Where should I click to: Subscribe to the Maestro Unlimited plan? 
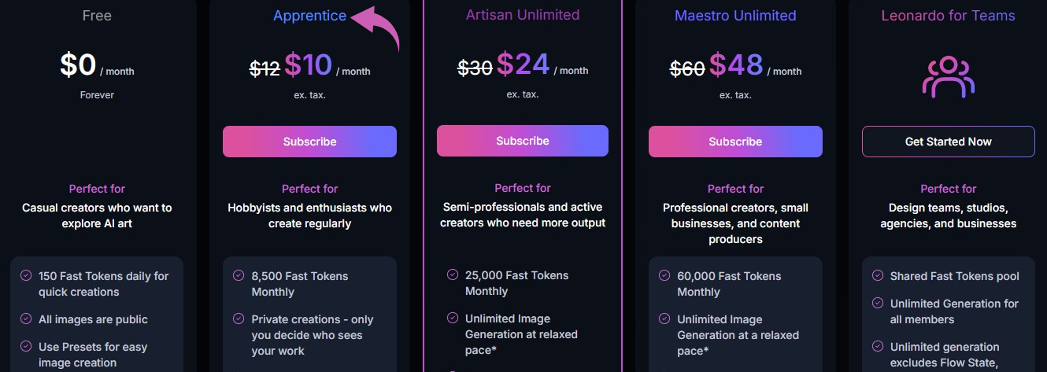point(735,142)
